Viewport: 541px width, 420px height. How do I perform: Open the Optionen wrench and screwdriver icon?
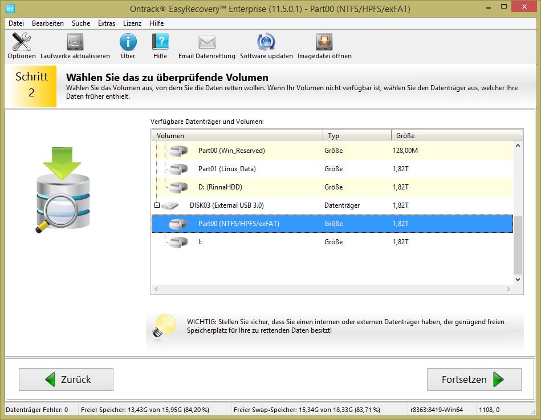click(x=22, y=42)
